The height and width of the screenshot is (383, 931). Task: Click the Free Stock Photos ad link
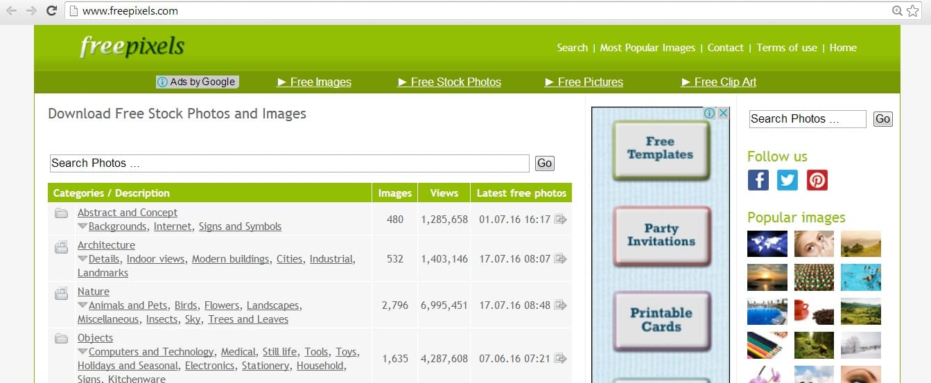coord(449,82)
